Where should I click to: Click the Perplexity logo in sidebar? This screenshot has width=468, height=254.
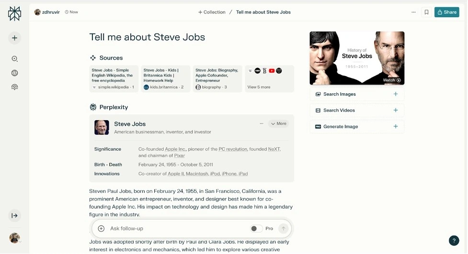14,13
